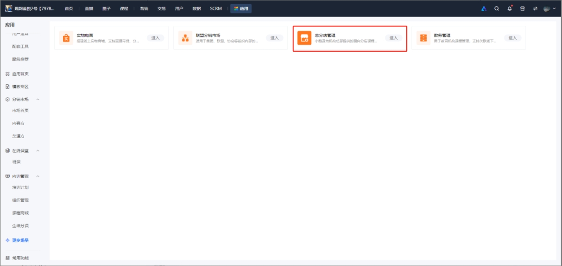Click the 实物电商 shopping bag icon

66,38
